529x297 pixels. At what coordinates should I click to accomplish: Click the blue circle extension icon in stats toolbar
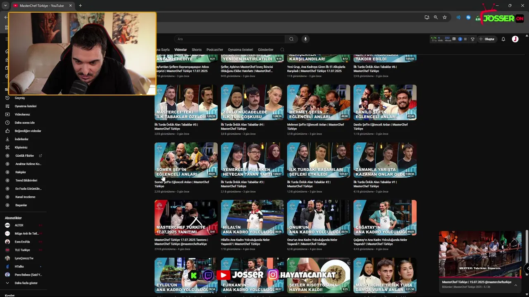point(460,39)
